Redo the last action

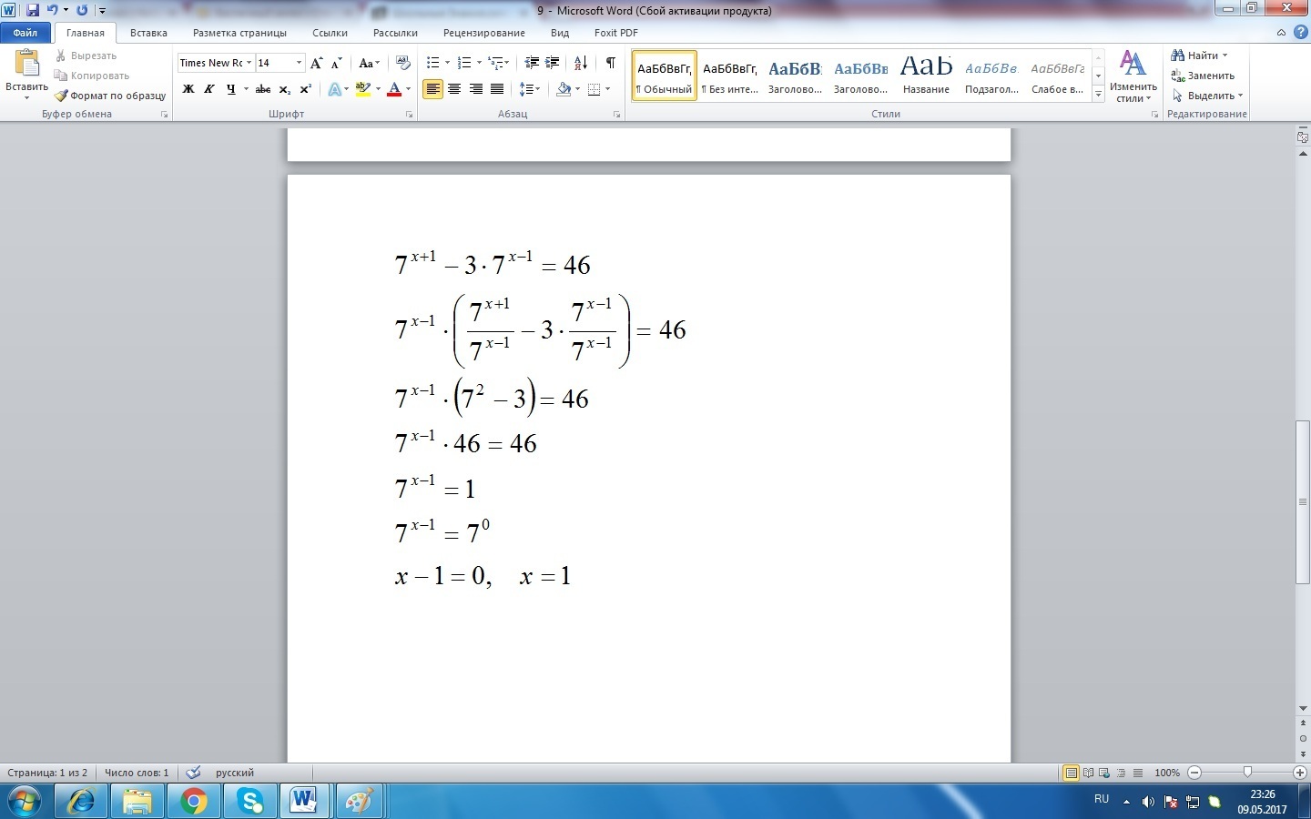pos(82,10)
